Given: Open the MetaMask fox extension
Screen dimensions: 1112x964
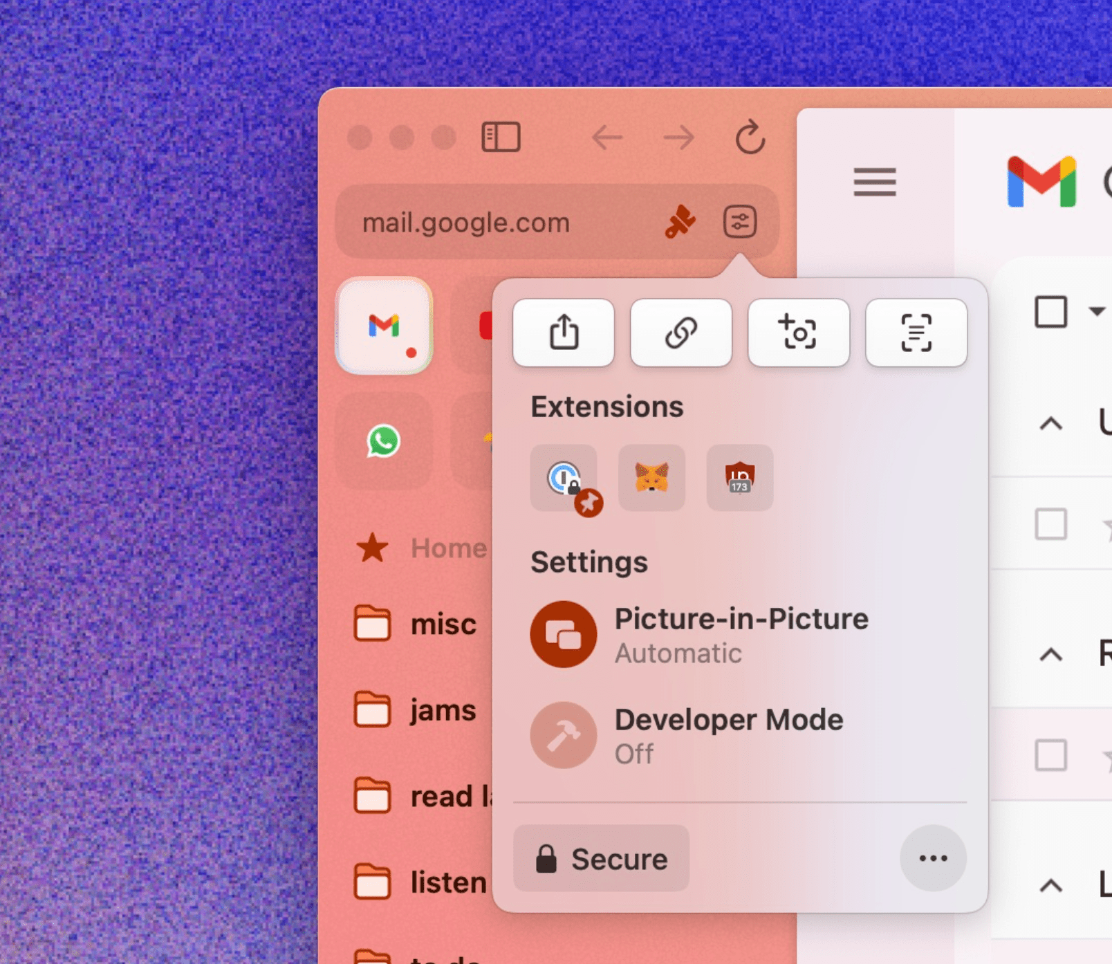Looking at the screenshot, I should [651, 478].
